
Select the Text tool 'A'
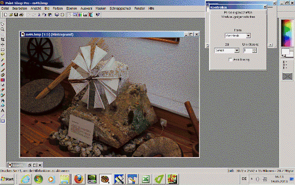pos(3,111)
